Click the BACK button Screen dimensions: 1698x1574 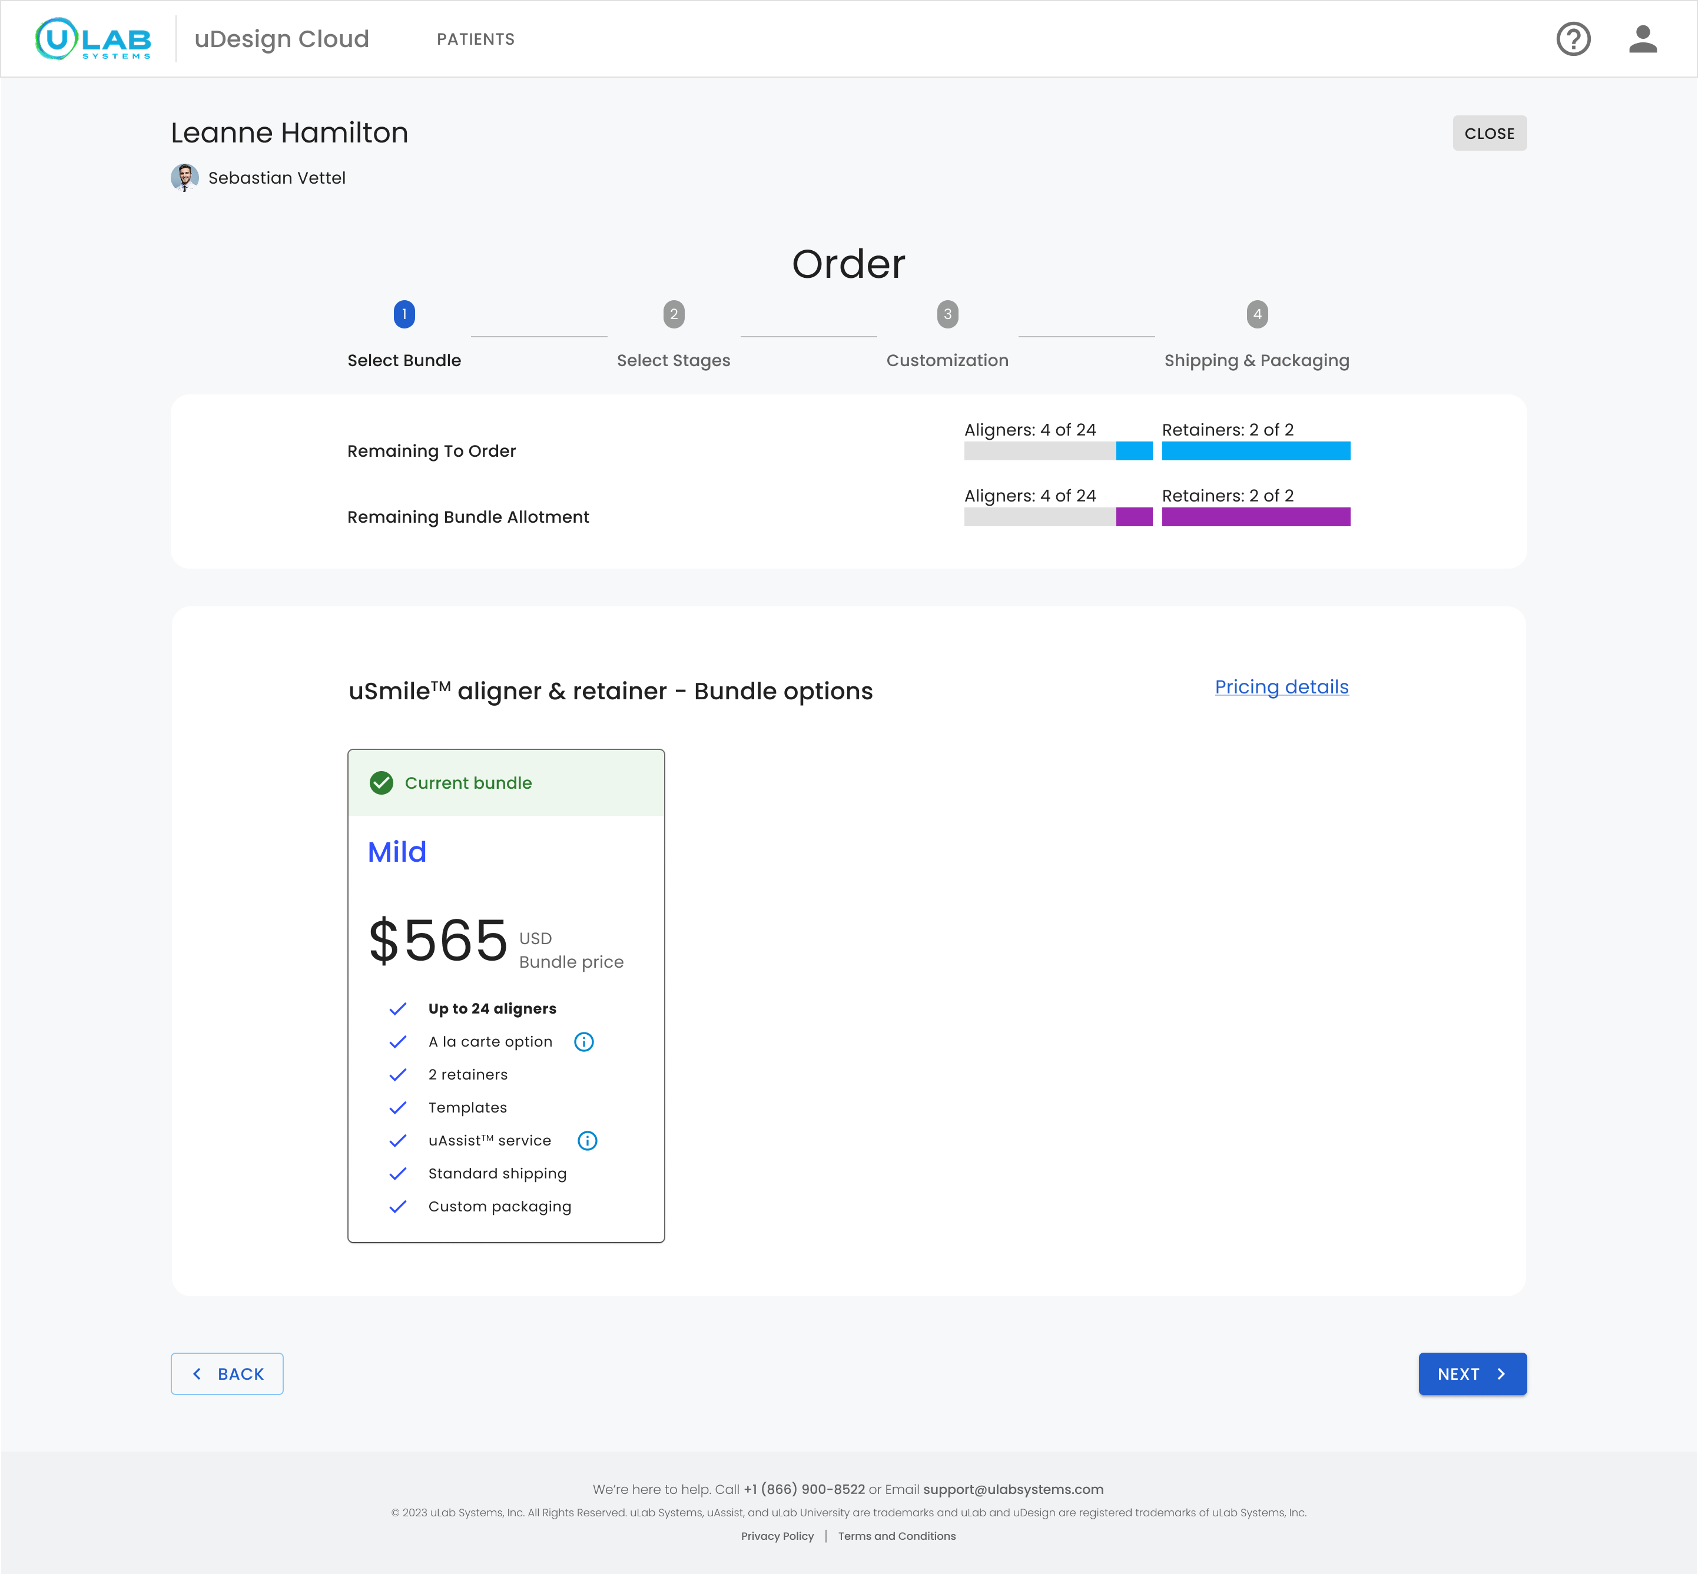point(227,1374)
